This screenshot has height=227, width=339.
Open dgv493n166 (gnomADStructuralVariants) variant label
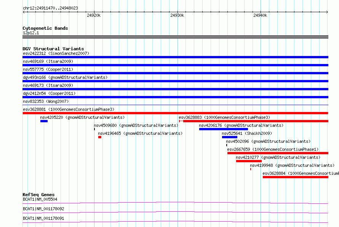pos(65,77)
